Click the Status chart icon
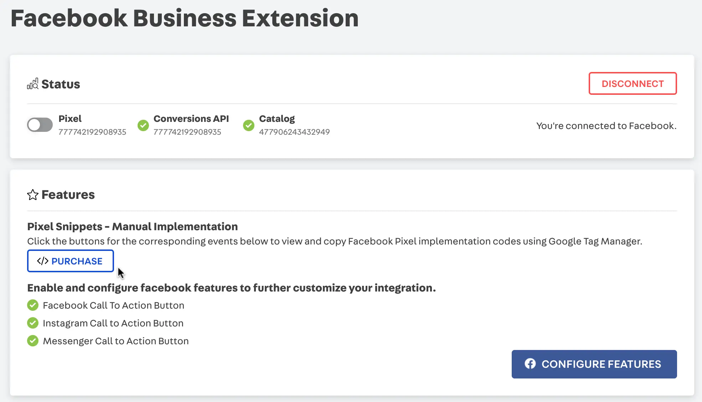 pos(32,84)
